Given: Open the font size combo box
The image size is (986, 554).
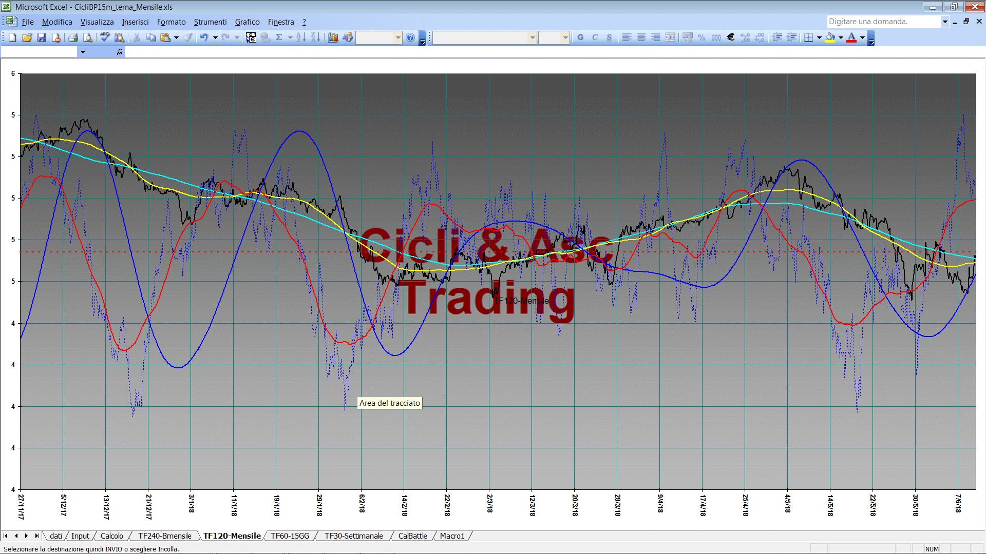Looking at the screenshot, I should click(554, 37).
